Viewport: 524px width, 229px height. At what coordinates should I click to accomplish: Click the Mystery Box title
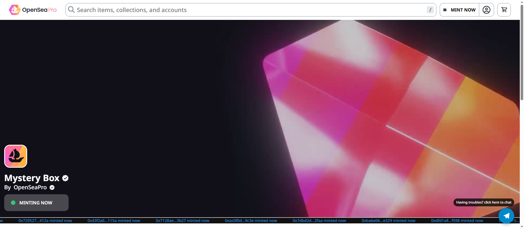pyautogui.click(x=32, y=178)
